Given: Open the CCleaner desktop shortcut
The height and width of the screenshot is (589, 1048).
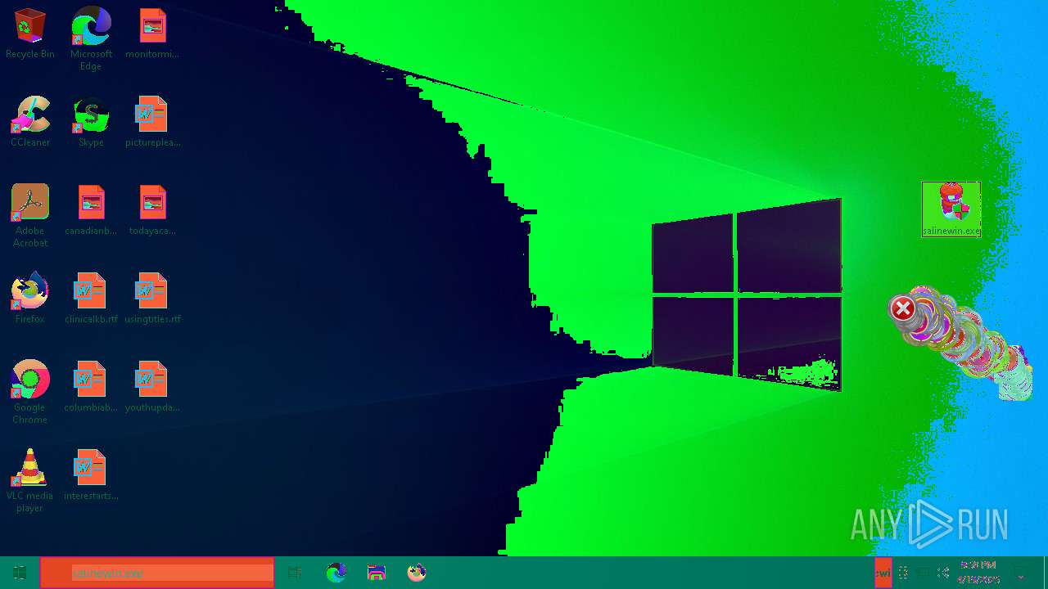Looking at the screenshot, I should (x=30, y=122).
